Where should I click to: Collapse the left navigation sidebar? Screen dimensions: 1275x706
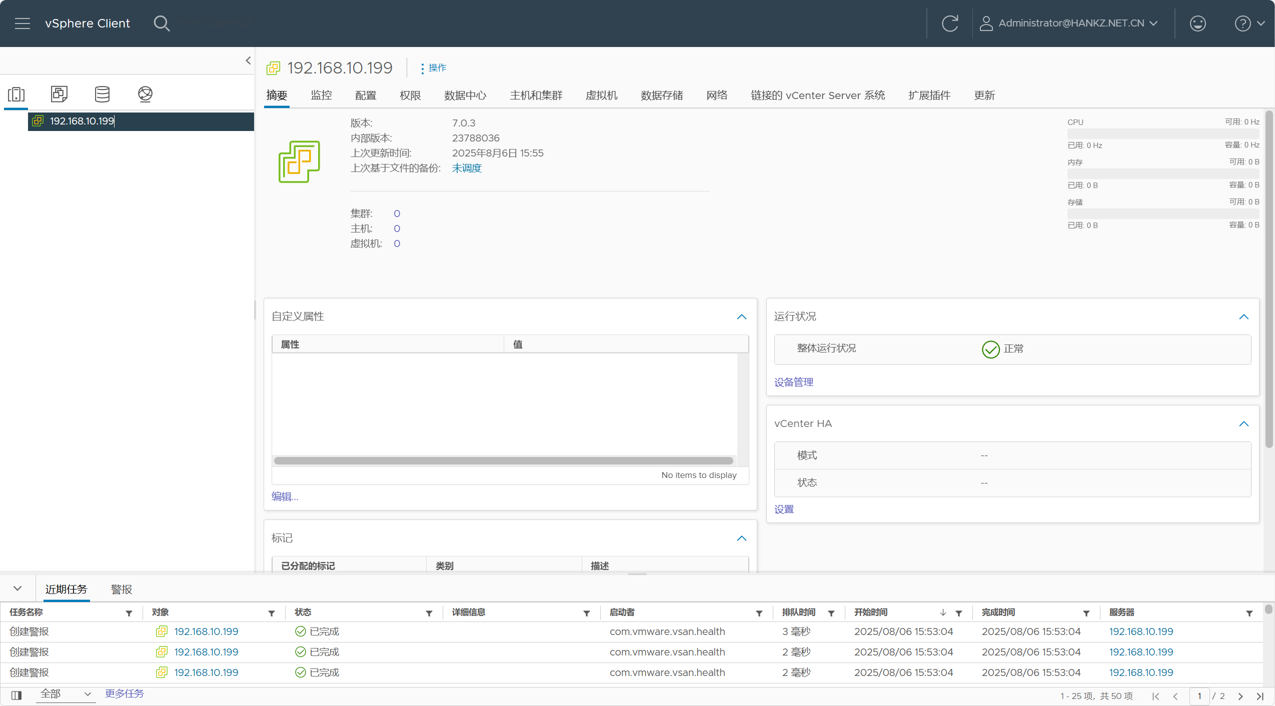(x=248, y=60)
